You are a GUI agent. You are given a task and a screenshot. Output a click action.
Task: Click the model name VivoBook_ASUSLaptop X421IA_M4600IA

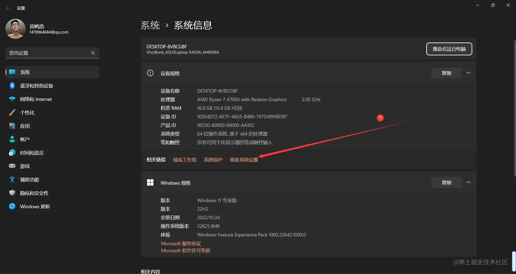(x=183, y=52)
